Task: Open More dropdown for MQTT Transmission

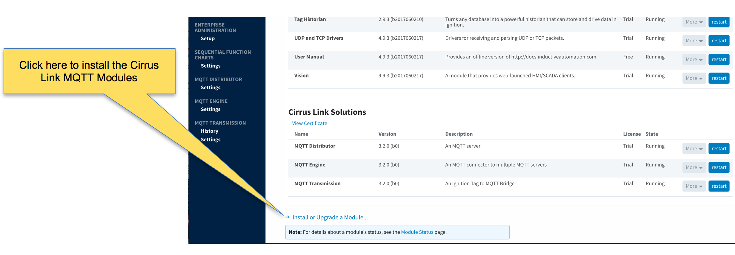Action: pos(694,186)
